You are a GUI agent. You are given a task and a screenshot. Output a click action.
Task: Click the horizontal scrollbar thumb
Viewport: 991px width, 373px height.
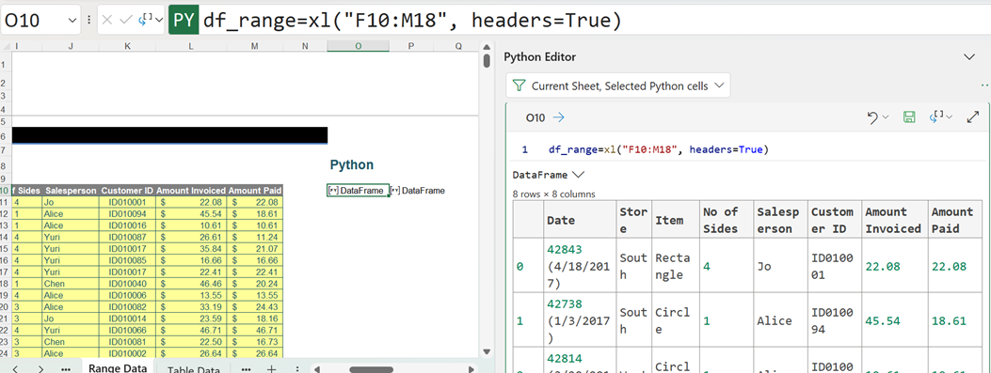point(372,370)
